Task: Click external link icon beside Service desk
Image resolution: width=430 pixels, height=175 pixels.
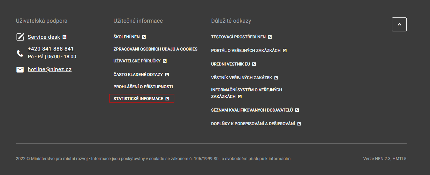Action: tap(65, 37)
